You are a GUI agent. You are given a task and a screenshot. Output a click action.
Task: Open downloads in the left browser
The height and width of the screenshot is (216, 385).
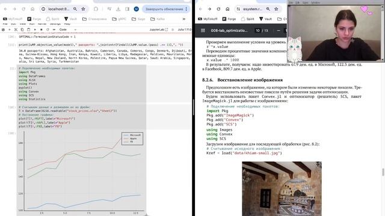pyautogui.click(x=118, y=9)
